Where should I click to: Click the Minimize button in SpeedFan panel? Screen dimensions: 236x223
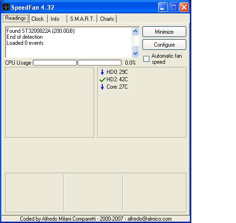click(164, 32)
